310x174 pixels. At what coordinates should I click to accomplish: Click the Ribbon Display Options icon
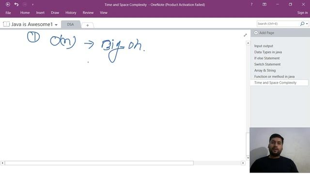point(264,4)
